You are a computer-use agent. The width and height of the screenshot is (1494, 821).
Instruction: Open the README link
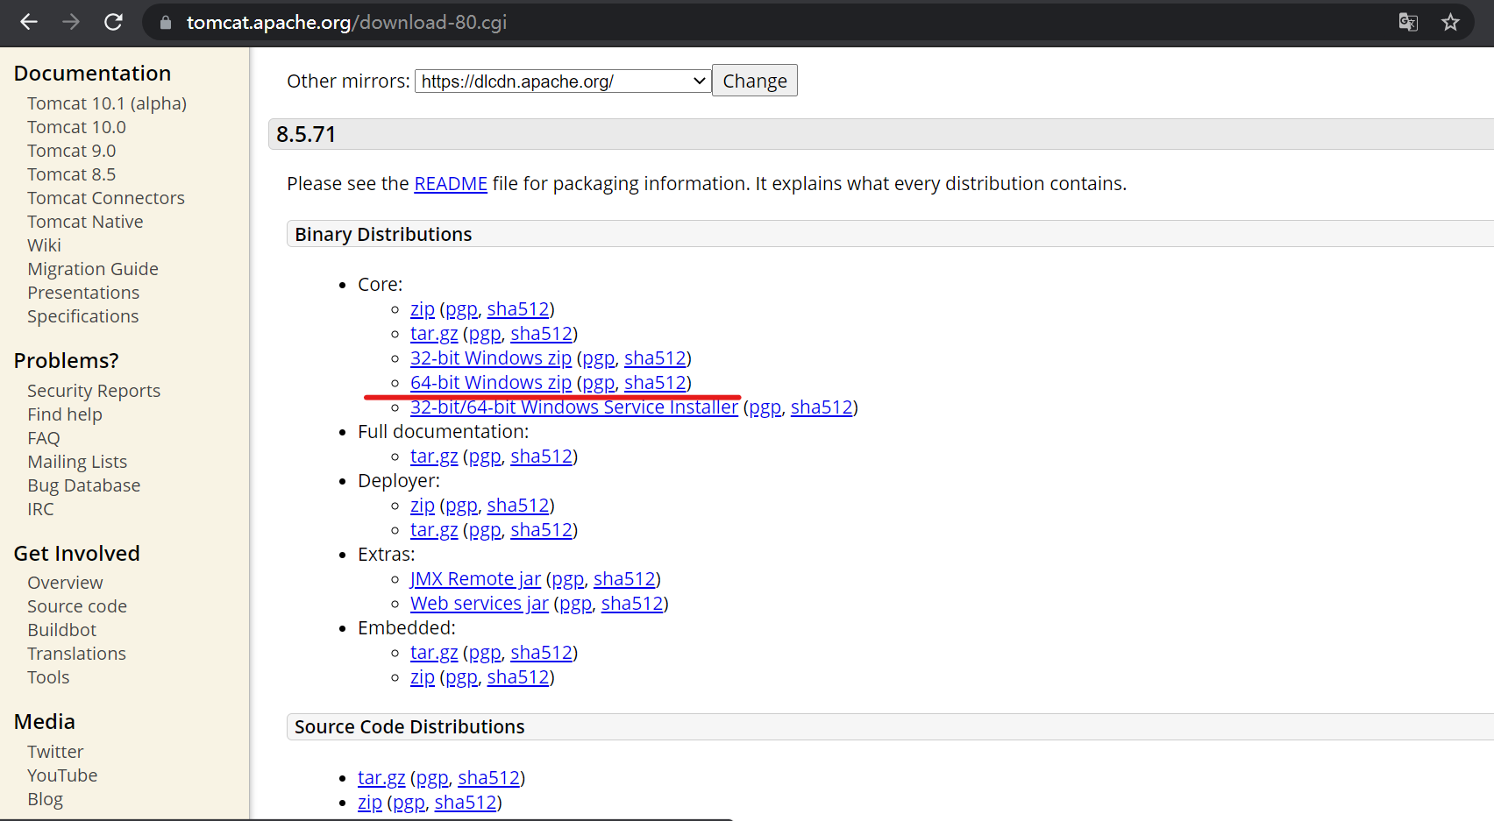pos(451,184)
